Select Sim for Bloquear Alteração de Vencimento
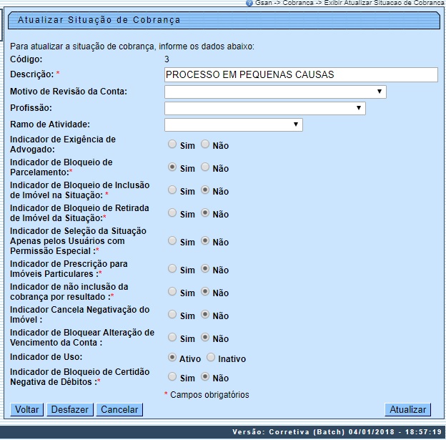Image resolution: width=446 pixels, height=440 pixels. pos(172,337)
